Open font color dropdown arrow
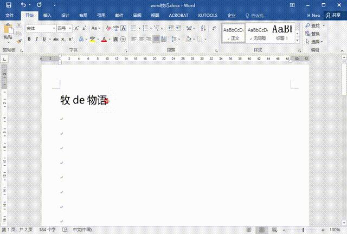This screenshot has height=234, width=347. coord(110,40)
